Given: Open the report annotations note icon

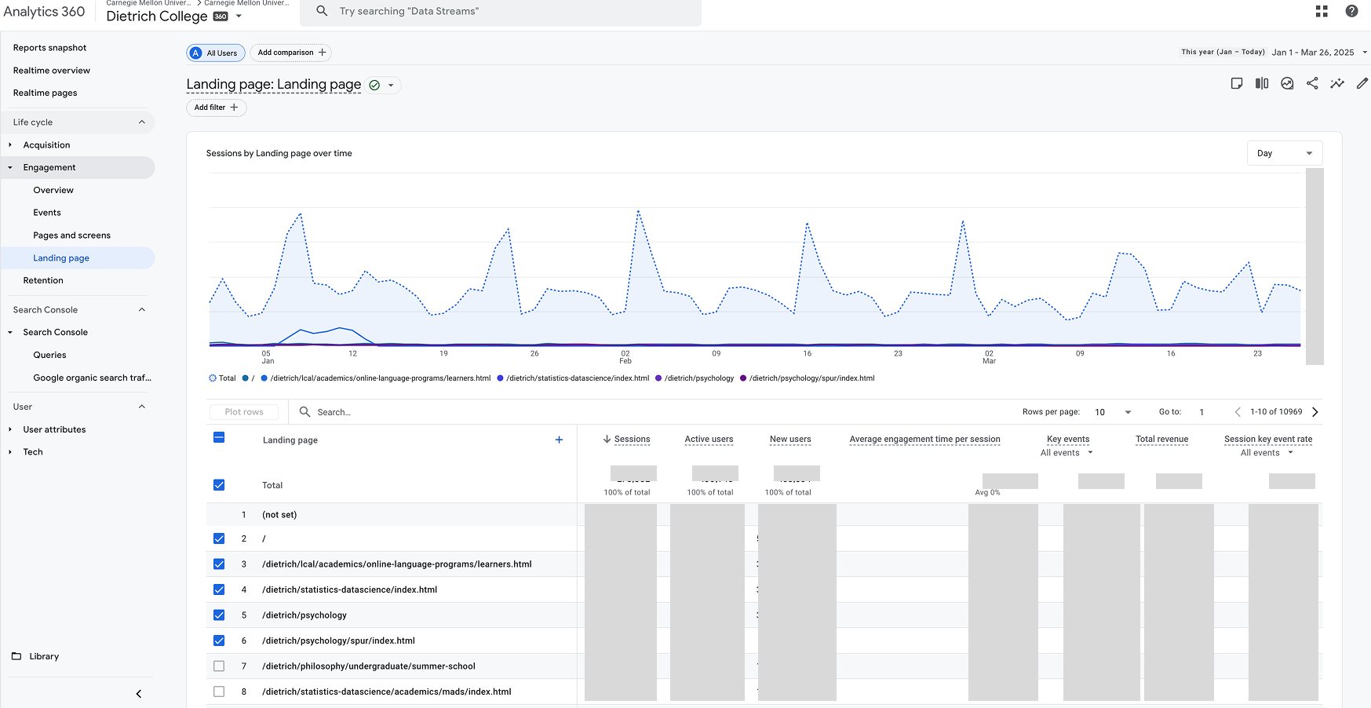Looking at the screenshot, I should click(x=1237, y=83).
